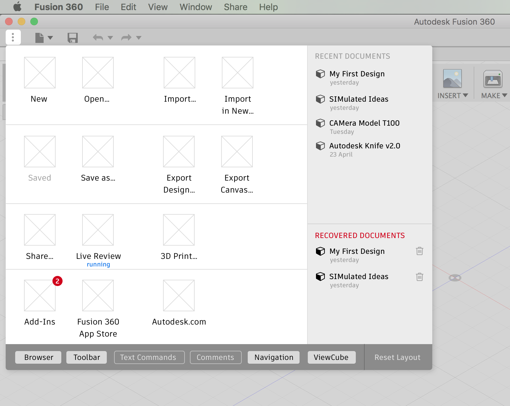Expand the file icon dropdown arrow
Image resolution: width=510 pixels, height=406 pixels.
[50, 38]
